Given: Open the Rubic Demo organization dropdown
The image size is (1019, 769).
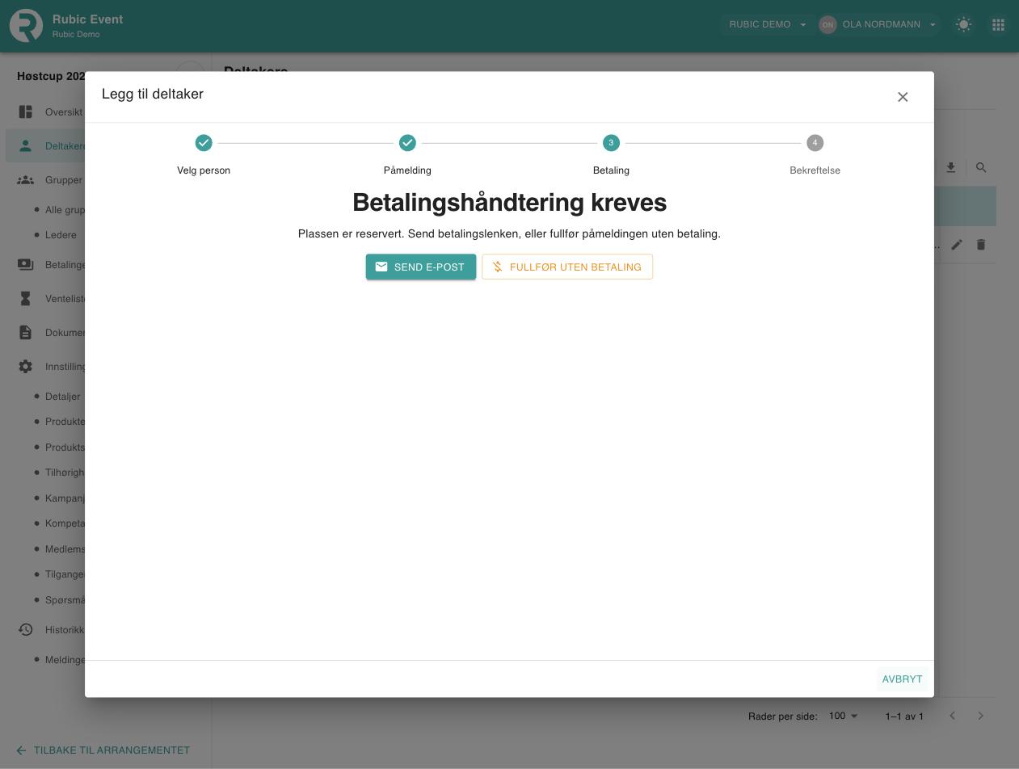Looking at the screenshot, I should point(768,24).
